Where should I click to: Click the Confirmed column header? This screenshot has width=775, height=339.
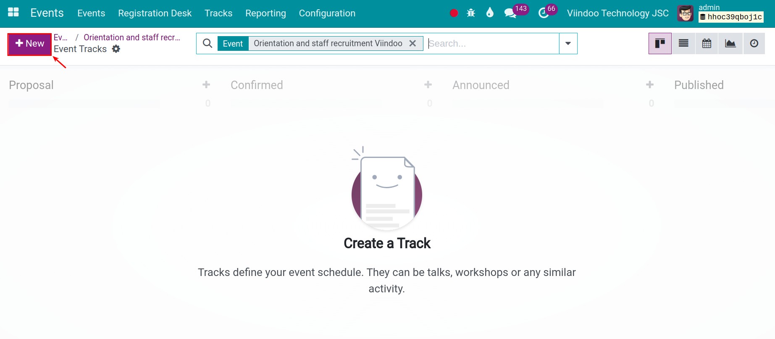[257, 85]
